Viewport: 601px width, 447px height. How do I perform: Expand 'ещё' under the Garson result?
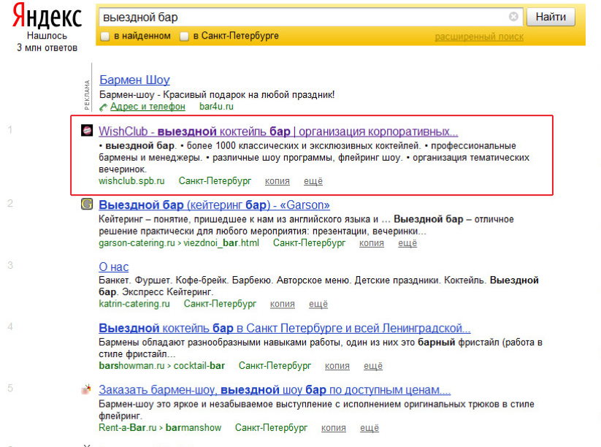(407, 243)
